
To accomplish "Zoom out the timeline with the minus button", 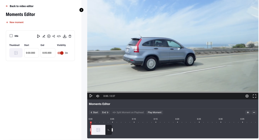I will [x=254, y=112].
